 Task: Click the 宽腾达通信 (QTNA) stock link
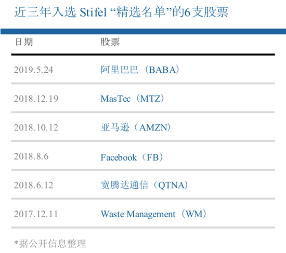pyautogui.click(x=144, y=185)
